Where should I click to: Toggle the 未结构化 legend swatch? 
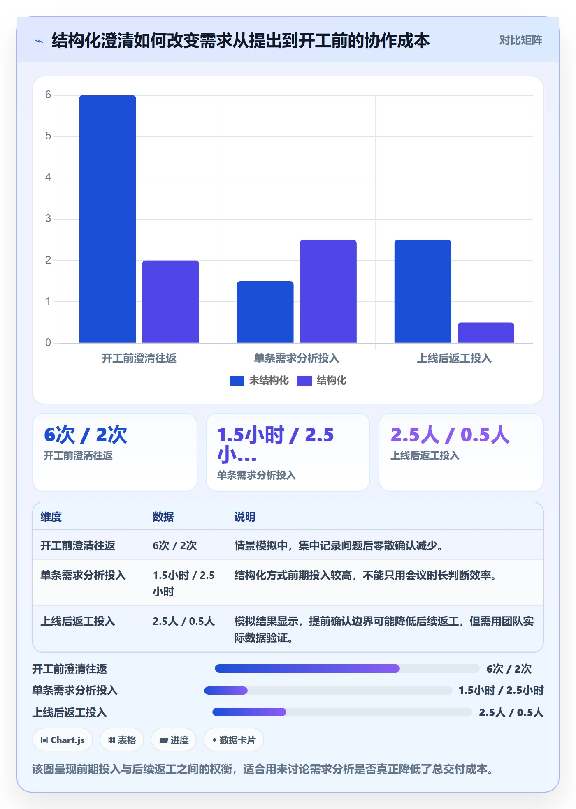coord(237,381)
